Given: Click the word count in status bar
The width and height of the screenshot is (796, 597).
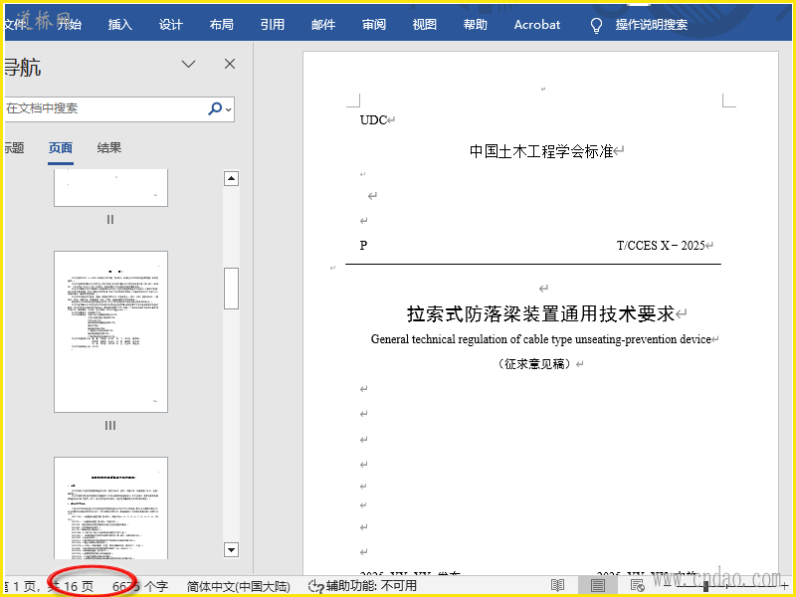Looking at the screenshot, I should pyautogui.click(x=140, y=586).
